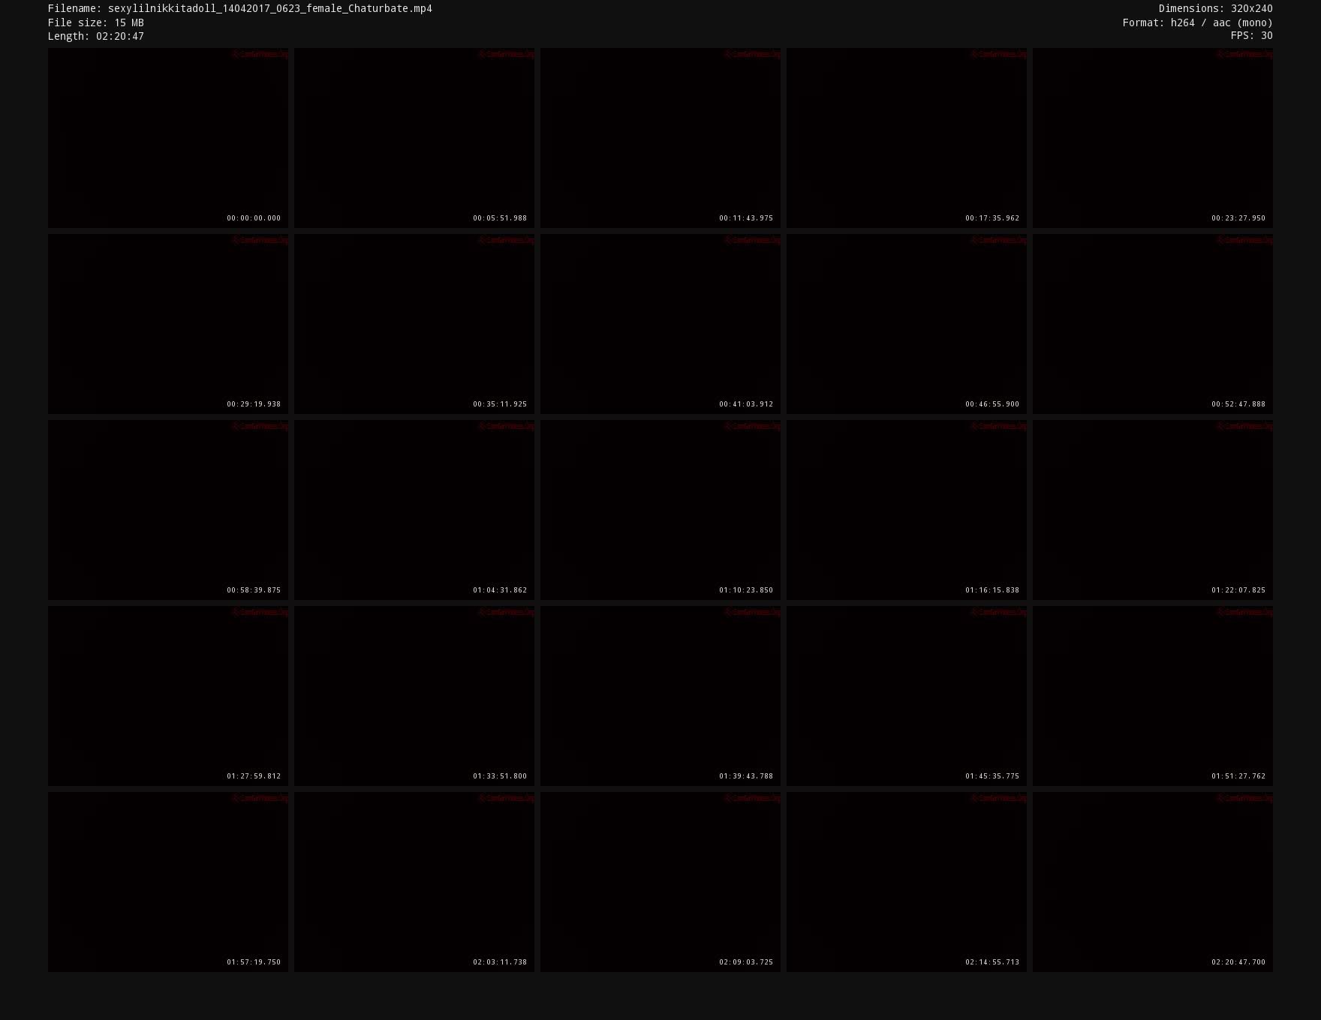Viewport: 1321px width, 1020px height.
Task: Click the Filename text in the header
Action: click(x=239, y=9)
